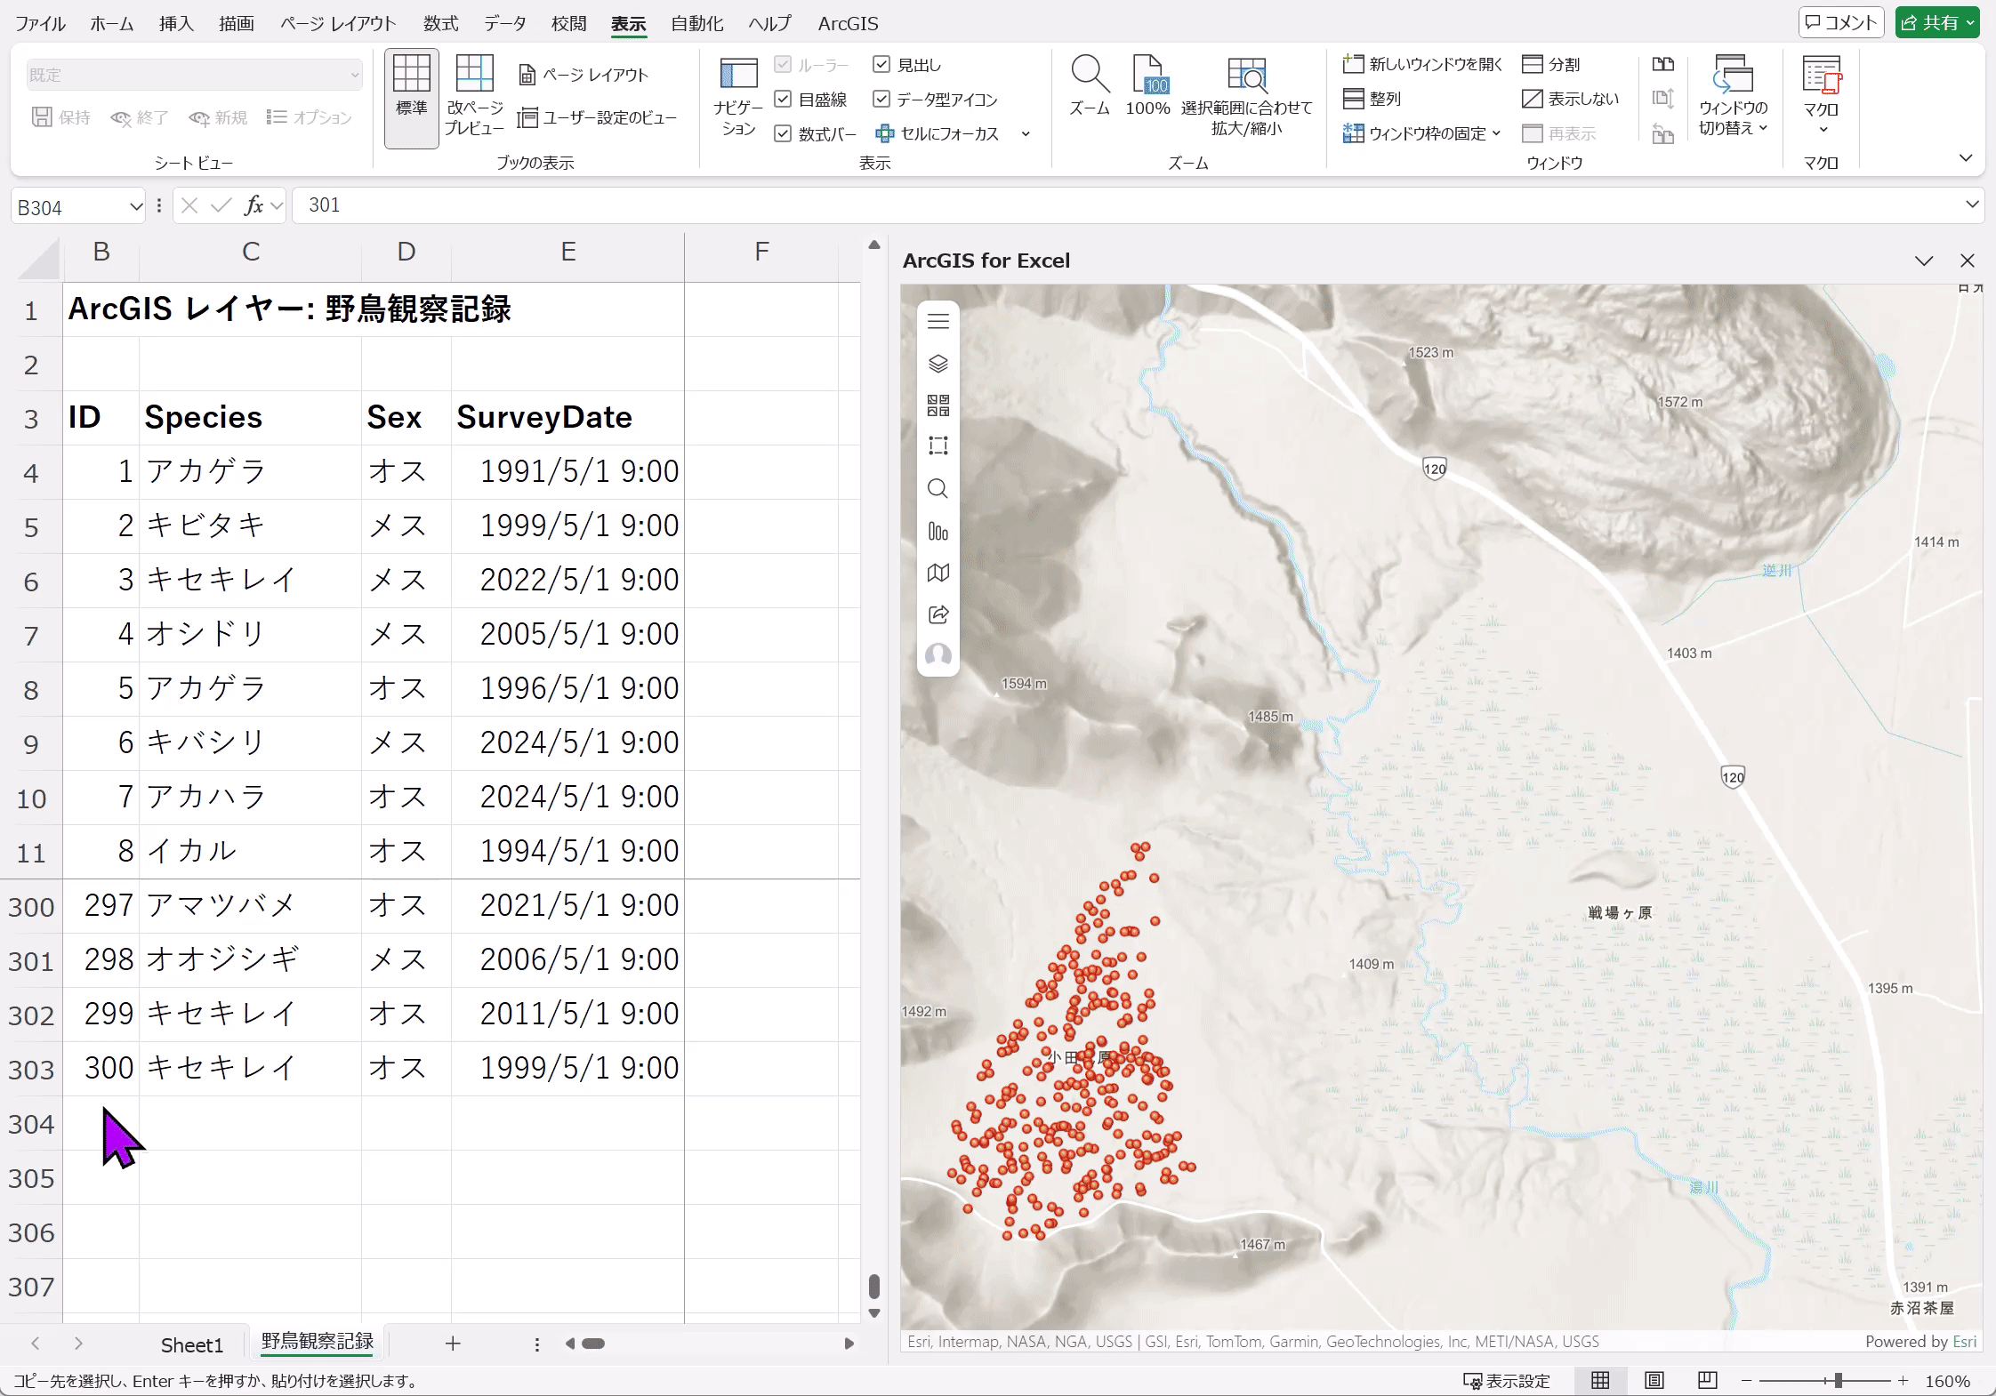The width and height of the screenshot is (1996, 1396).
Task: Select the Sheet1 worksheet tab
Action: [191, 1344]
